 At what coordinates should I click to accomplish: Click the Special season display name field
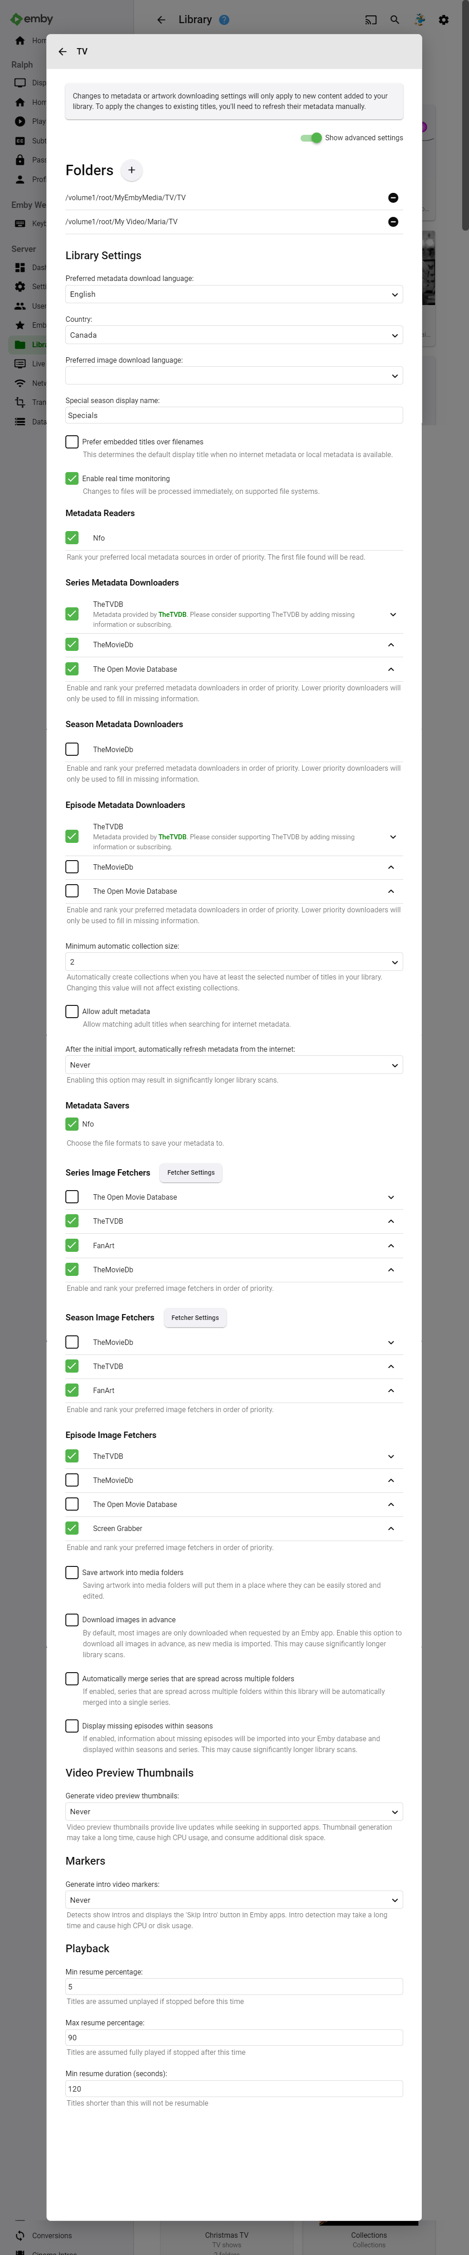[234, 416]
